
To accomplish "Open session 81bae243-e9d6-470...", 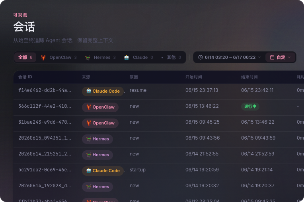I will point(45,122).
